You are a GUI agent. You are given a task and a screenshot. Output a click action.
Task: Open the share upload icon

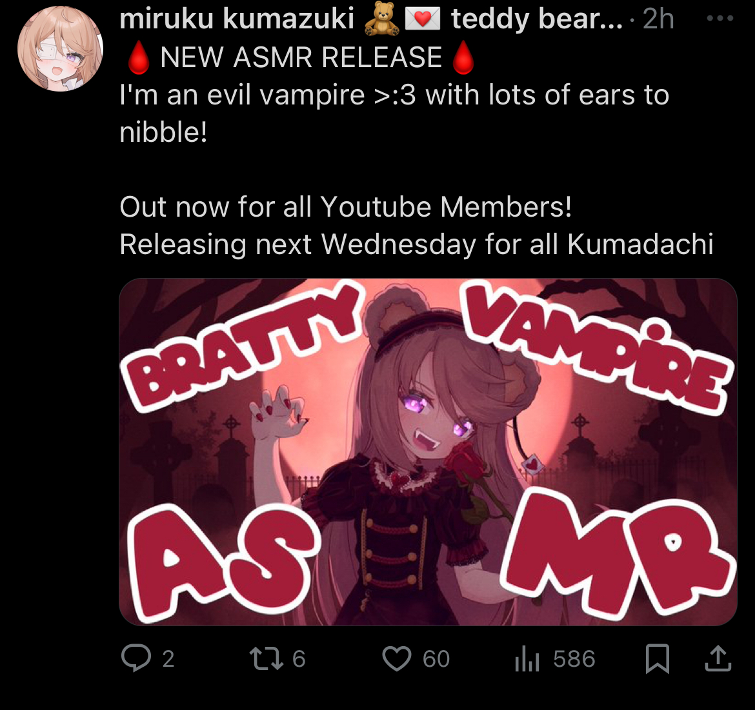click(718, 658)
